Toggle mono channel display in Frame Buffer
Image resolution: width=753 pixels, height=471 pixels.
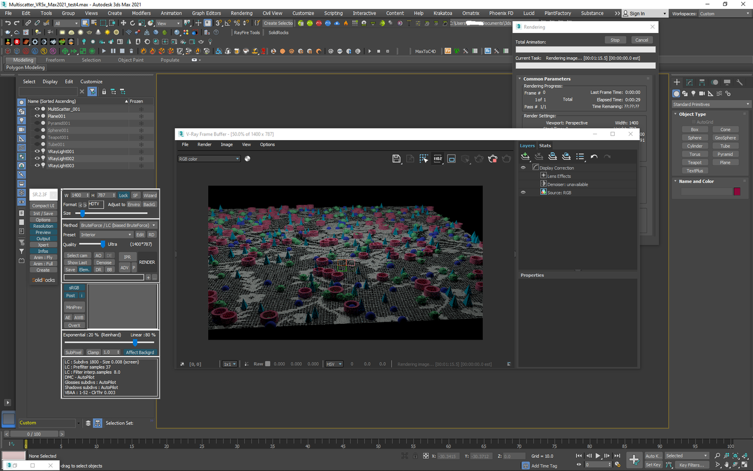point(248,158)
